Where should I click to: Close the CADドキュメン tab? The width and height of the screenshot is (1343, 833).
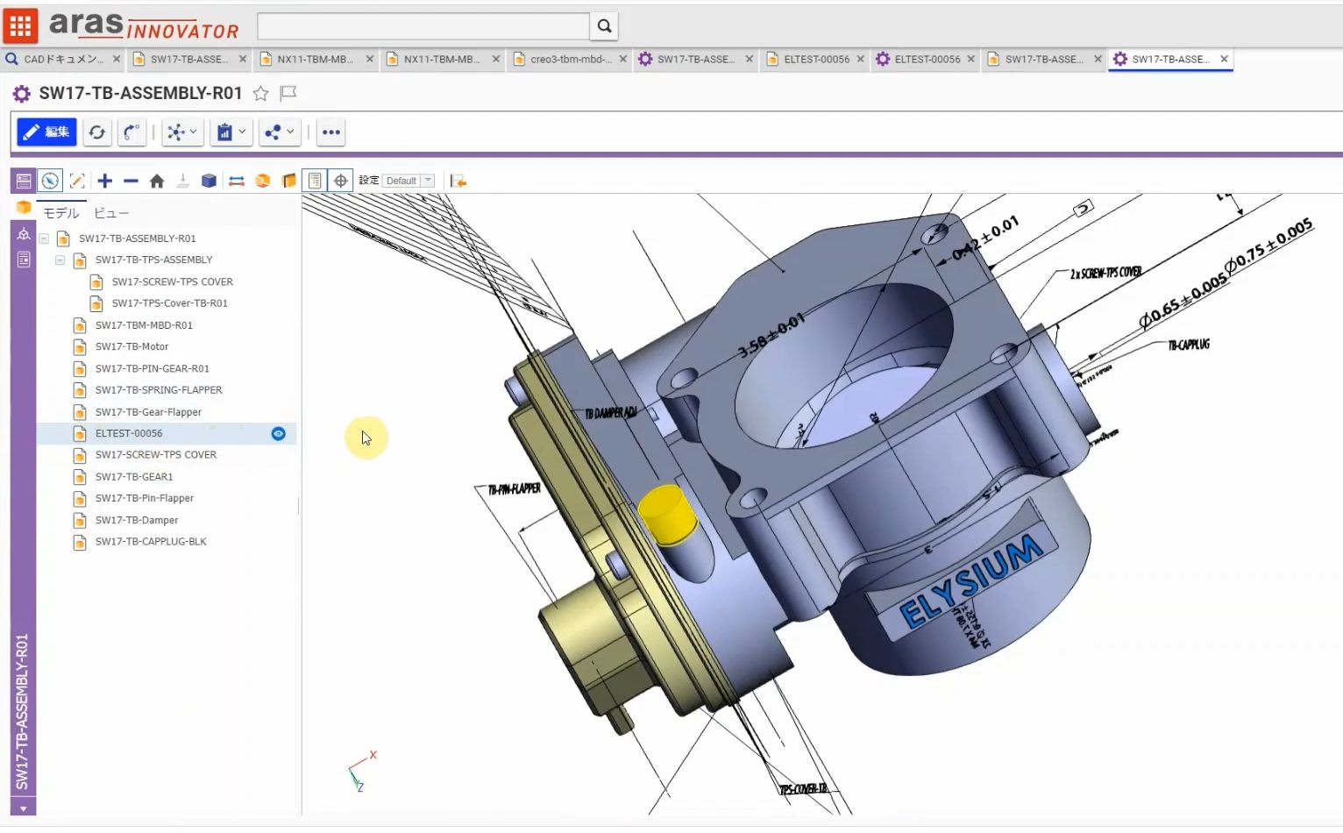click(x=116, y=60)
